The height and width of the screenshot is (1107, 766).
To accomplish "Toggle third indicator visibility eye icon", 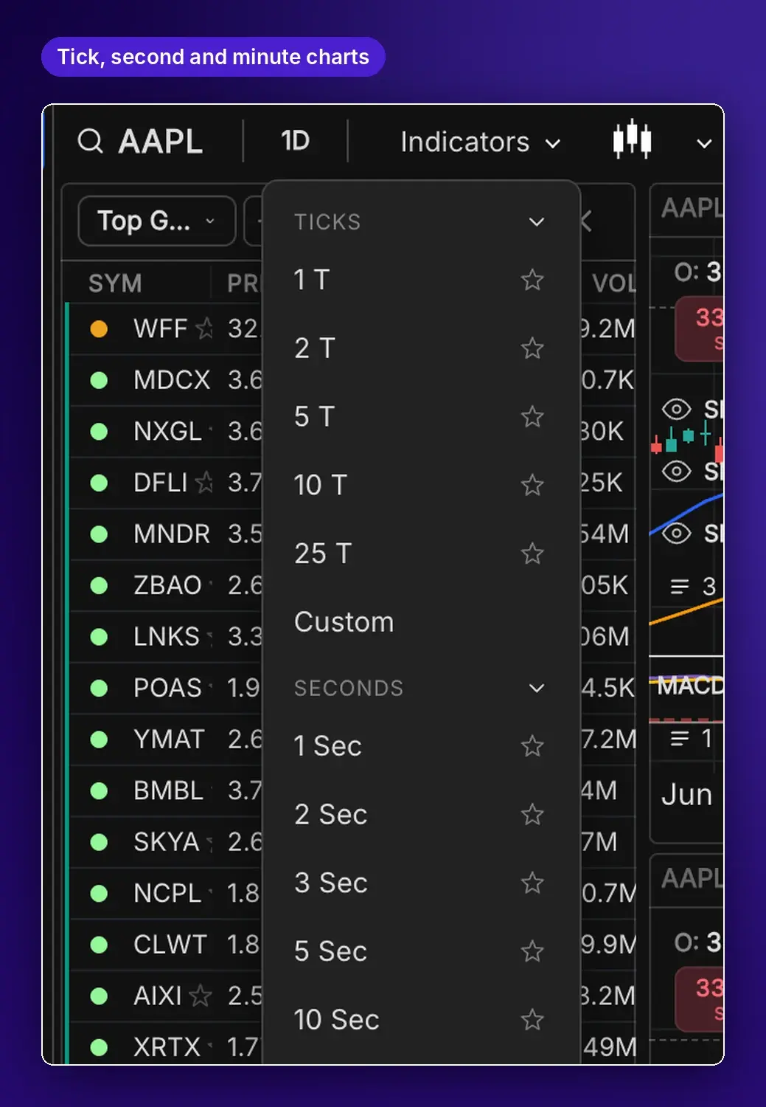I will coord(676,533).
